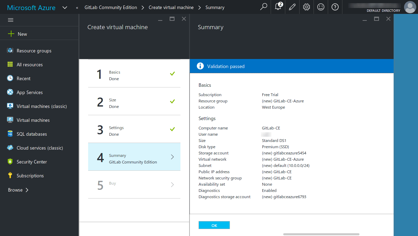
Task: Open the notifications bell
Action: pos(278,7)
